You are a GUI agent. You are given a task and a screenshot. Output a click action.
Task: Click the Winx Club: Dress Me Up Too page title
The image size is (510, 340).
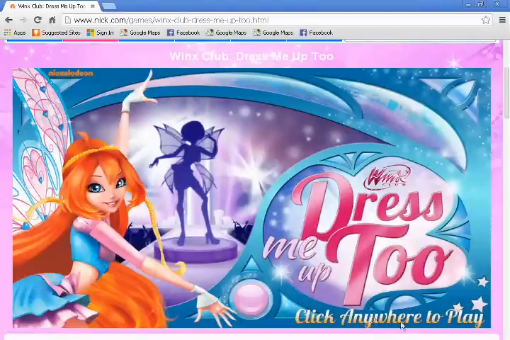coord(251,56)
